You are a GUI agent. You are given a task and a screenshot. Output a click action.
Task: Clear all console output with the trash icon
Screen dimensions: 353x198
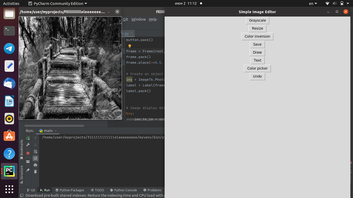click(x=35, y=171)
